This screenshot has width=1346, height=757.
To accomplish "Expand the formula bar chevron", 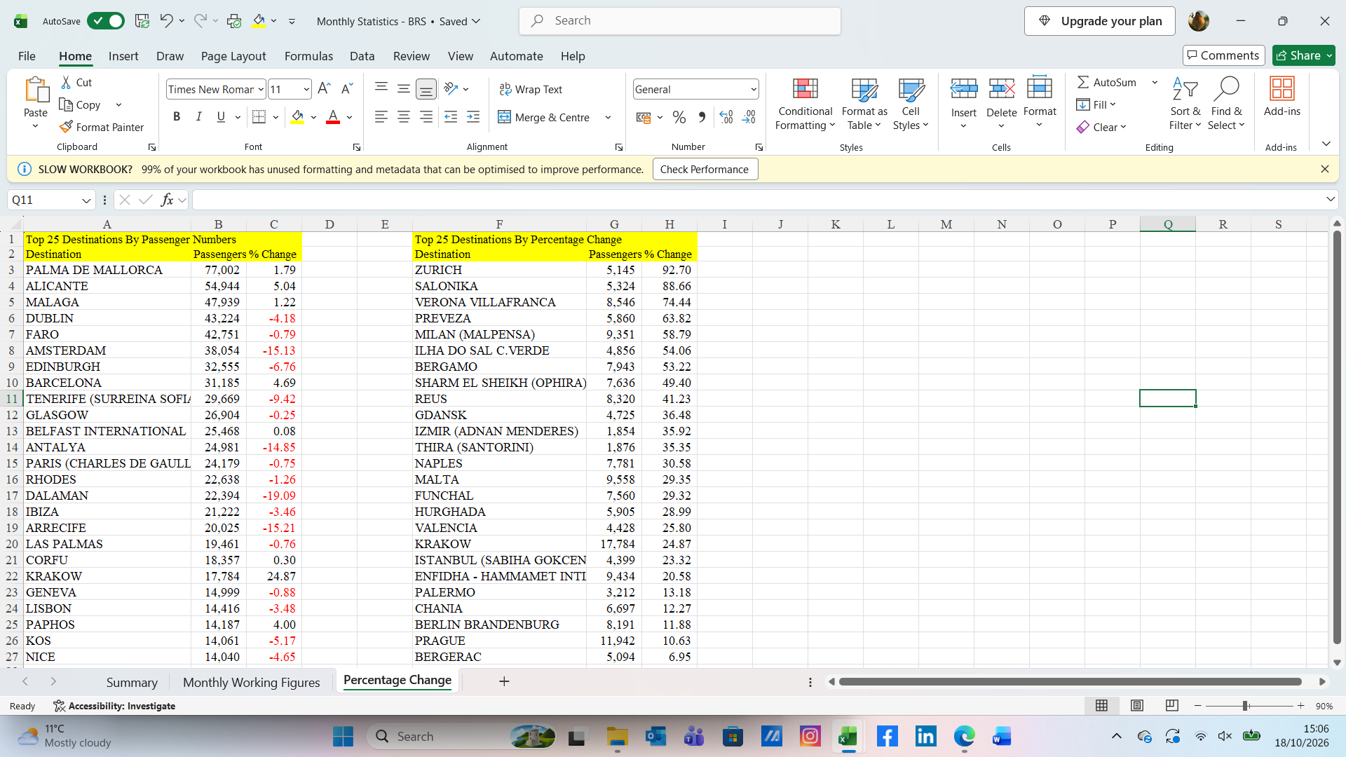I will pos(1330,200).
